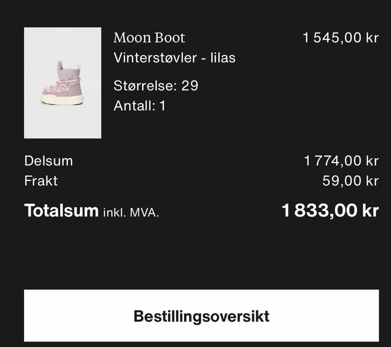The height and width of the screenshot is (347, 391).
Task: Select the Moon Boot brand name
Action: (x=149, y=38)
